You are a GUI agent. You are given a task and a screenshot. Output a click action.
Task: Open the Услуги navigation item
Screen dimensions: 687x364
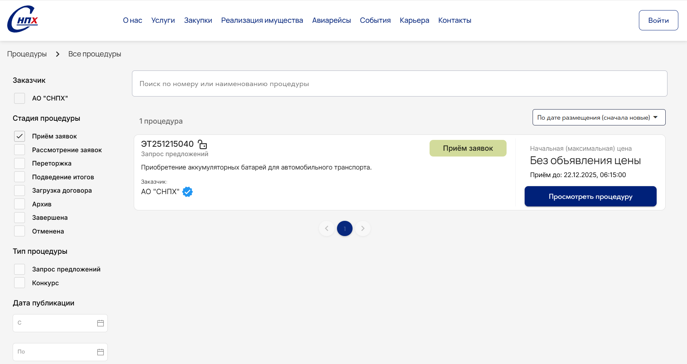(x=163, y=20)
